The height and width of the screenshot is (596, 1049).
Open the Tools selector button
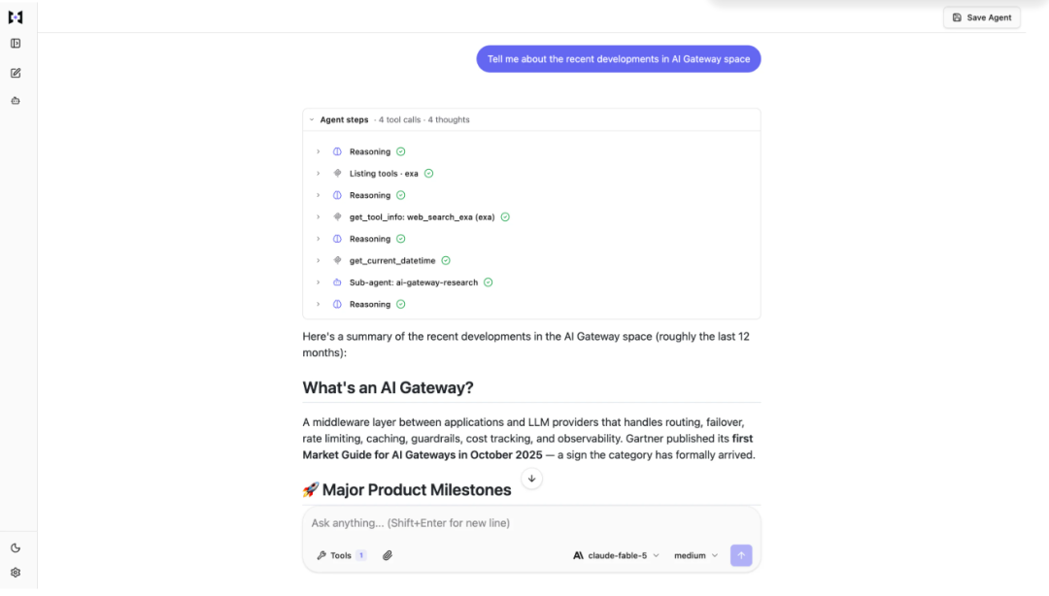tap(341, 555)
